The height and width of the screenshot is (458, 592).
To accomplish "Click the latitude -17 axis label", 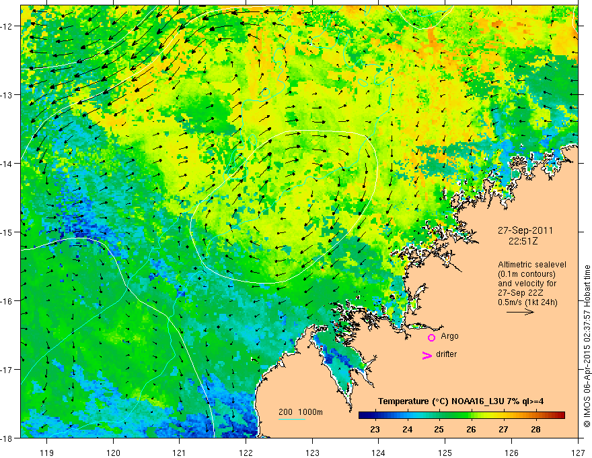I will tap(7, 370).
